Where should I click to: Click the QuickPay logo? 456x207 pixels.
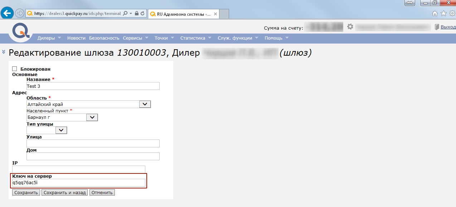[x=21, y=31]
